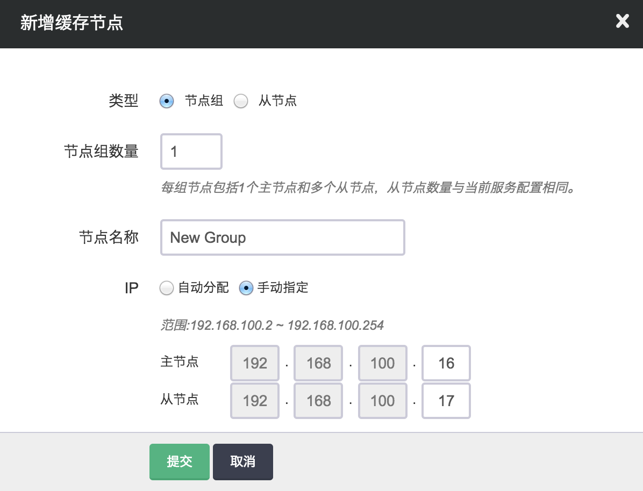The width and height of the screenshot is (643, 491).
Task: Click the 节点组数量 input field
Action: pyautogui.click(x=191, y=151)
